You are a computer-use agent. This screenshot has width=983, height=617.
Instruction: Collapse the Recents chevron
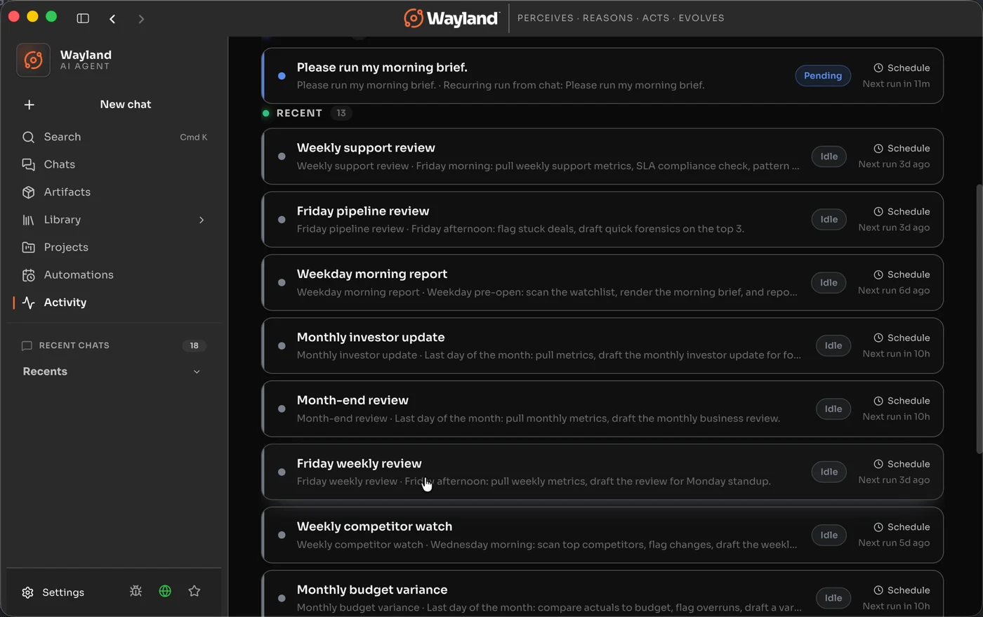tap(197, 371)
